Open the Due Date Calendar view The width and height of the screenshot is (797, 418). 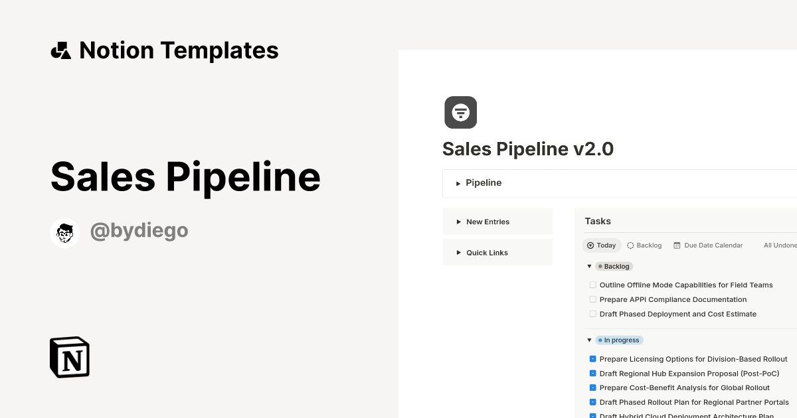(x=713, y=245)
